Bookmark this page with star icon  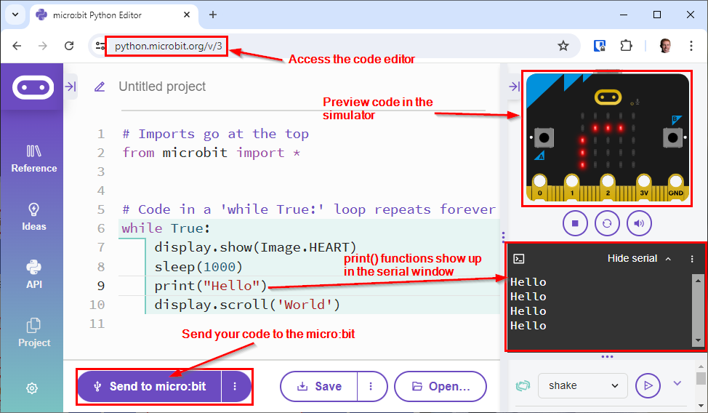click(x=563, y=46)
